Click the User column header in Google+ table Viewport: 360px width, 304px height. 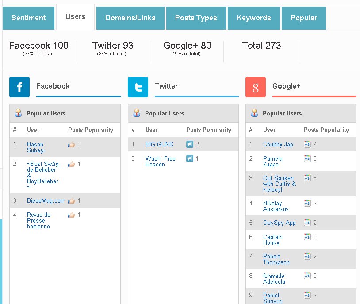coord(269,130)
